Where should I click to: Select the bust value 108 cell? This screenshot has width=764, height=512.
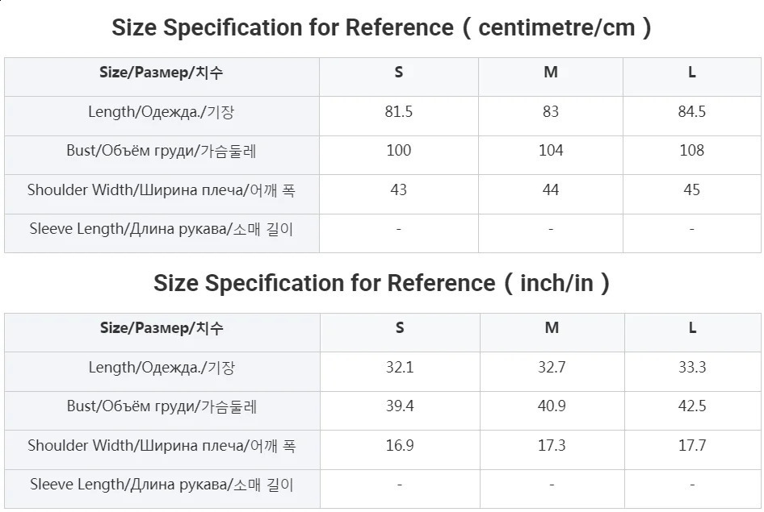pos(692,151)
